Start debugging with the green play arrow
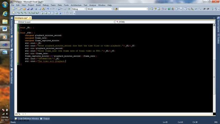 tap(69, 9)
